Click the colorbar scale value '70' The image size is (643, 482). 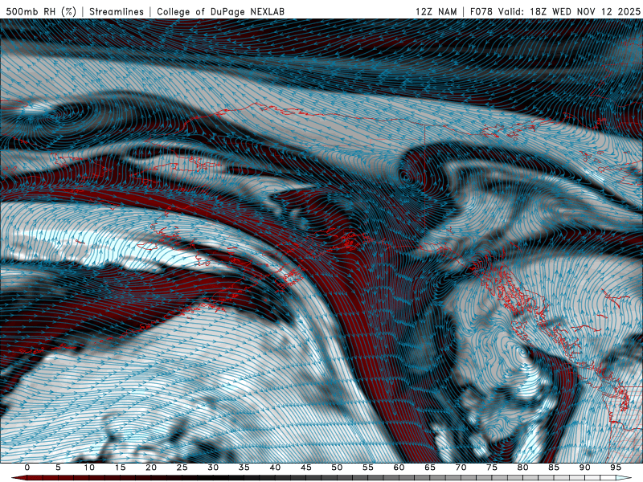pyautogui.click(x=461, y=468)
